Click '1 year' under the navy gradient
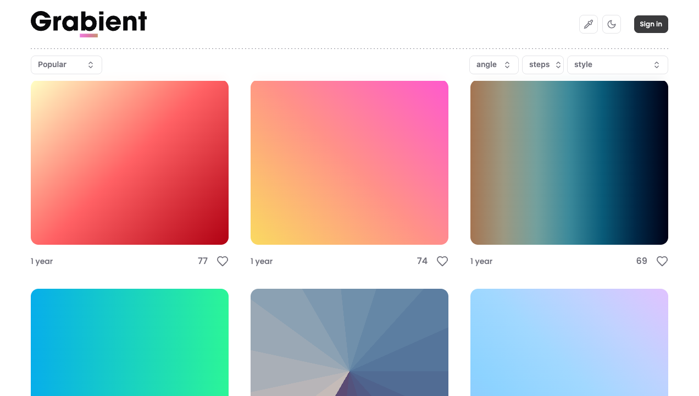 [x=481, y=261]
